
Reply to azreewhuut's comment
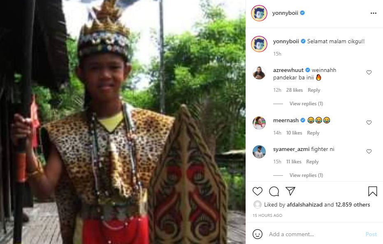314,90
